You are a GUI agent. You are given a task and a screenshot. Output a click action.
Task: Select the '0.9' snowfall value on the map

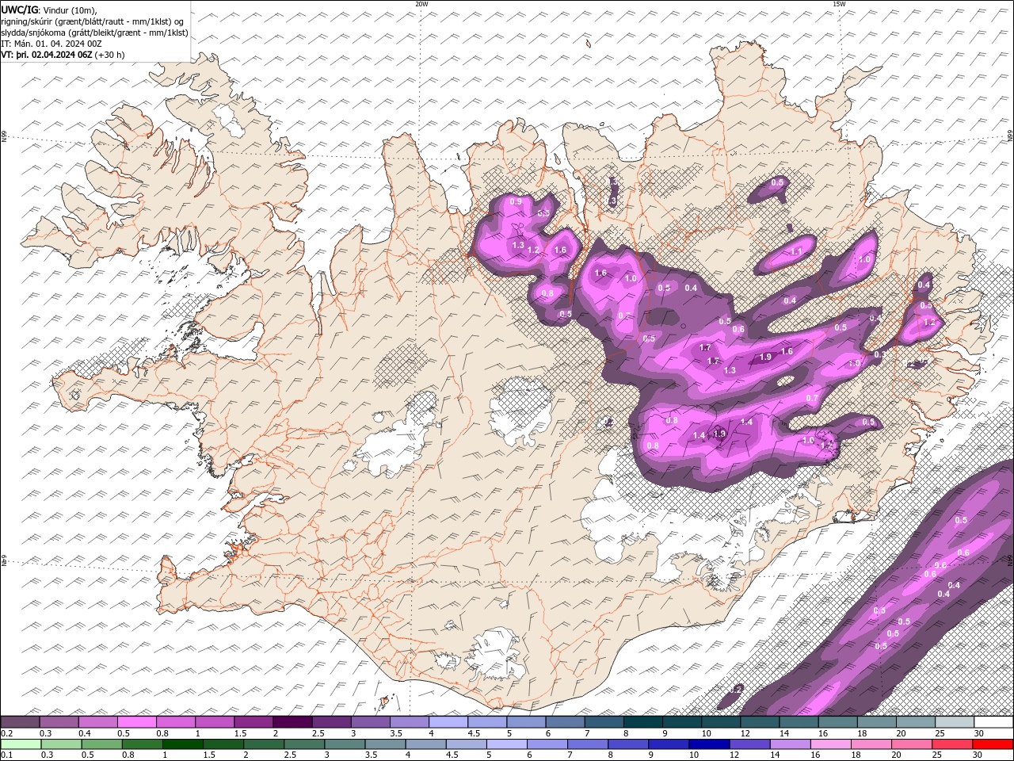point(516,202)
